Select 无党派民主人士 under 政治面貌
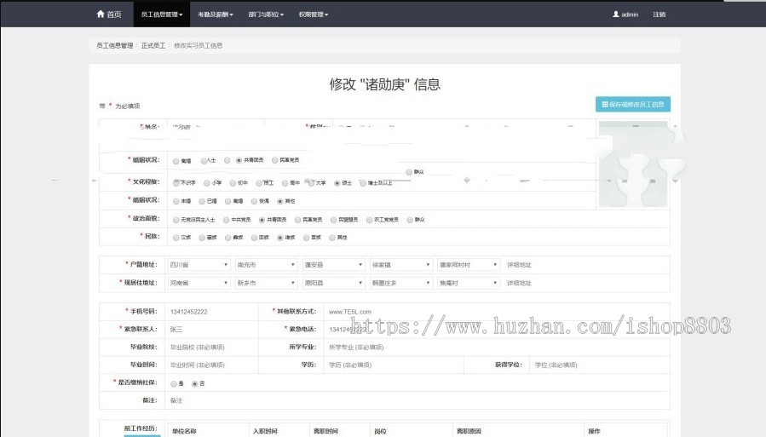Image resolution: width=766 pixels, height=437 pixels. (x=176, y=220)
